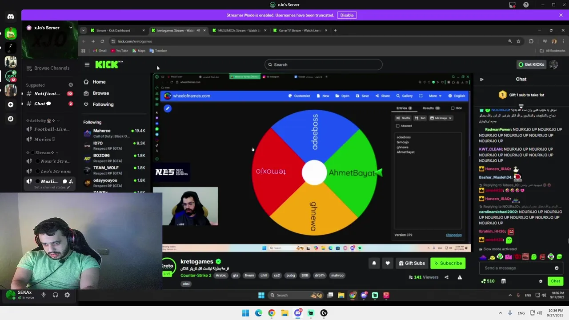Toggle Discord microphone mute
The height and width of the screenshot is (320, 569).
point(44,295)
